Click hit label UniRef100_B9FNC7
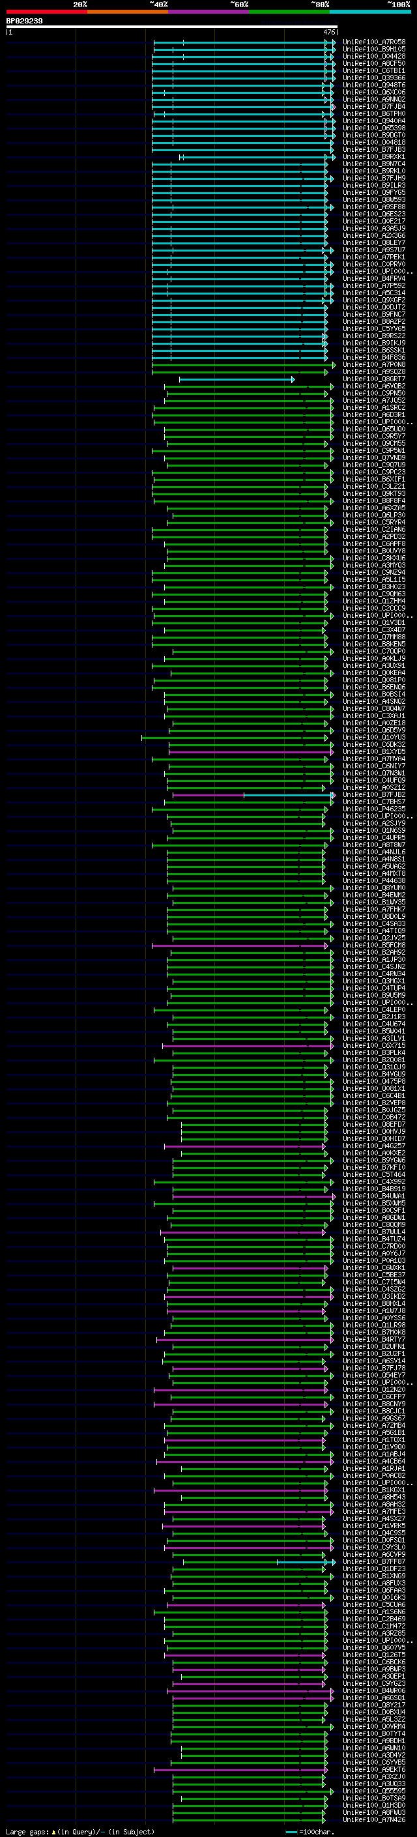Viewport: 417px width, 1837px height. (x=374, y=315)
